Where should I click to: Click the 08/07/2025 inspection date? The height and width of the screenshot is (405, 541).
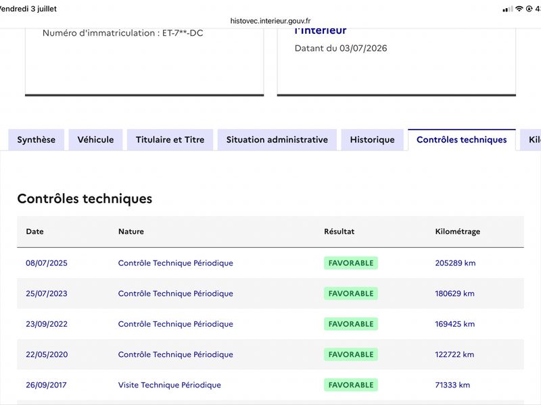coord(47,263)
